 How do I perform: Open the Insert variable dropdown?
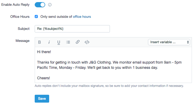pos(169,42)
